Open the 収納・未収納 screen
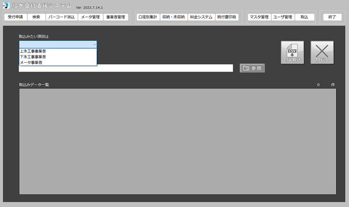The height and width of the screenshot is (207, 349). click(x=173, y=17)
